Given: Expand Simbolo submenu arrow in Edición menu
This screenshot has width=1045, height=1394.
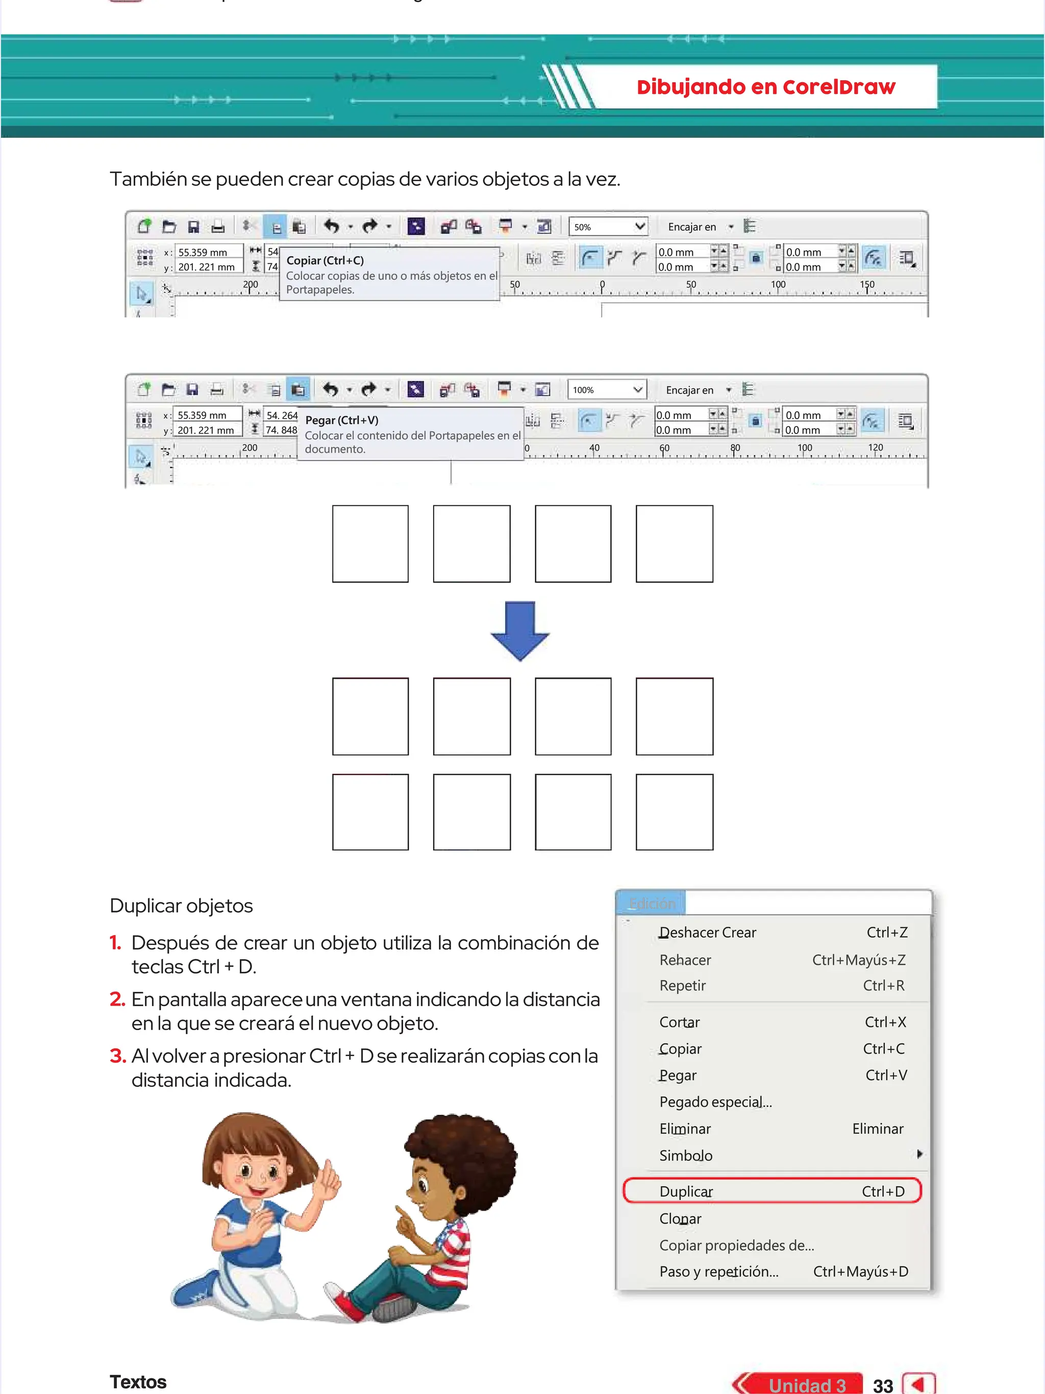Looking at the screenshot, I should click(919, 1154).
